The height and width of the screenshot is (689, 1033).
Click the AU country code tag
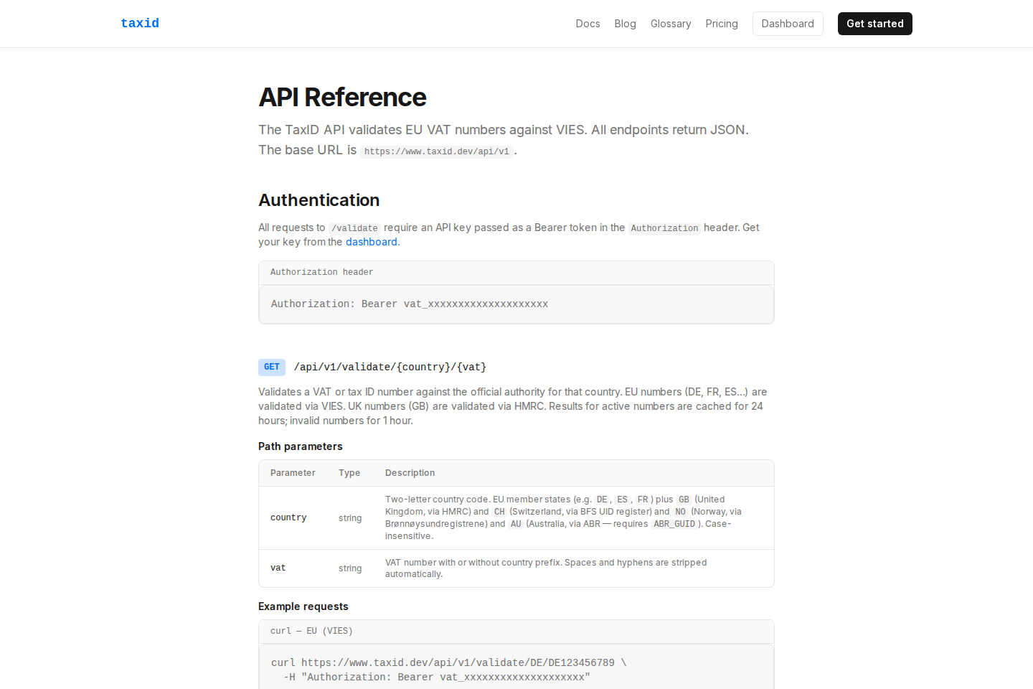[x=516, y=524]
